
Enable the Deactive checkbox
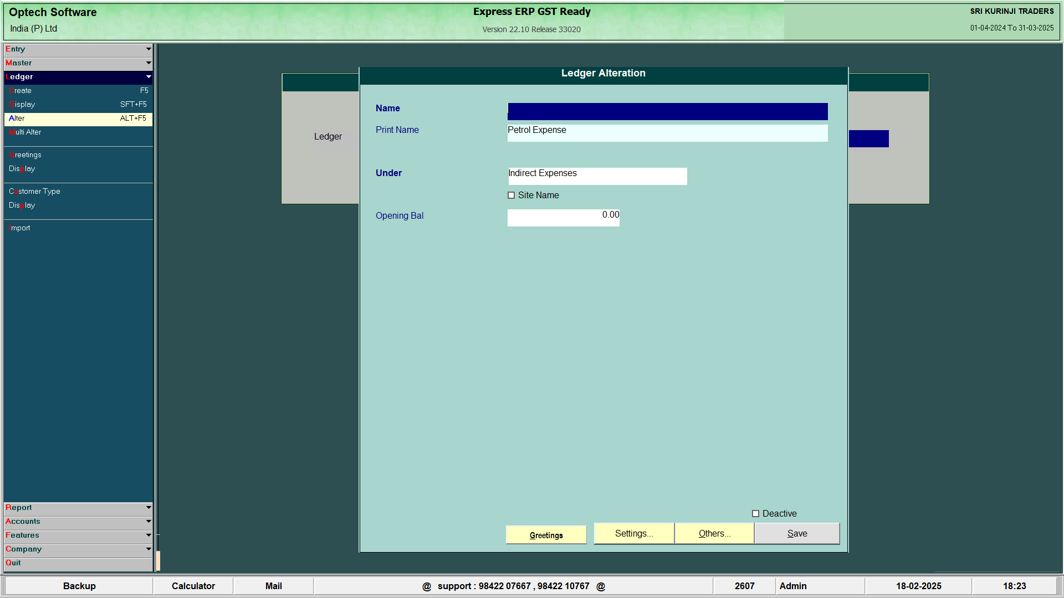click(x=755, y=514)
